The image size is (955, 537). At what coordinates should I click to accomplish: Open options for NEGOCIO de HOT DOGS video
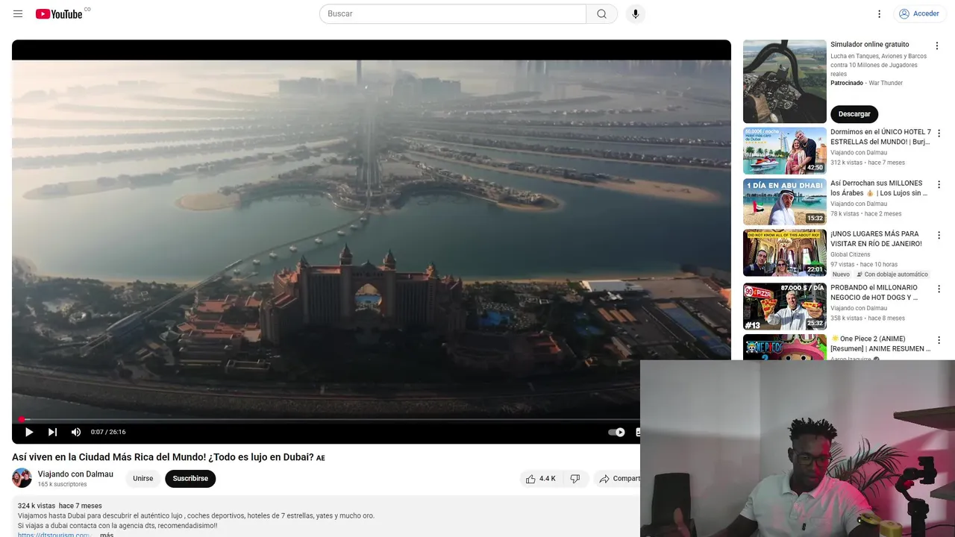point(939,289)
